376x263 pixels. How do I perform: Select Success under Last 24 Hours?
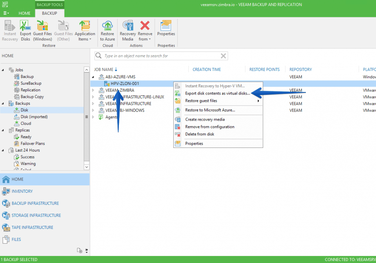(27, 157)
